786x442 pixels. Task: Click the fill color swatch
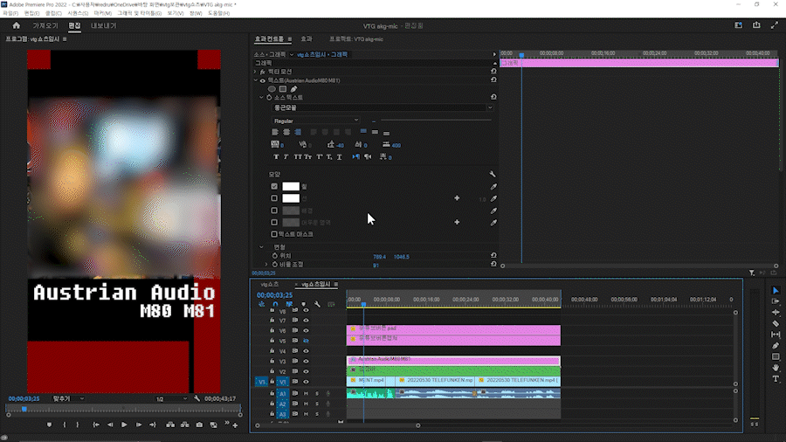pos(291,186)
